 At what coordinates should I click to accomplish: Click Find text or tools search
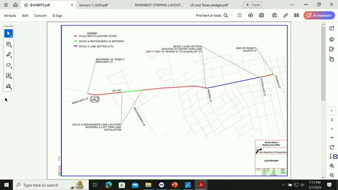coord(212,15)
